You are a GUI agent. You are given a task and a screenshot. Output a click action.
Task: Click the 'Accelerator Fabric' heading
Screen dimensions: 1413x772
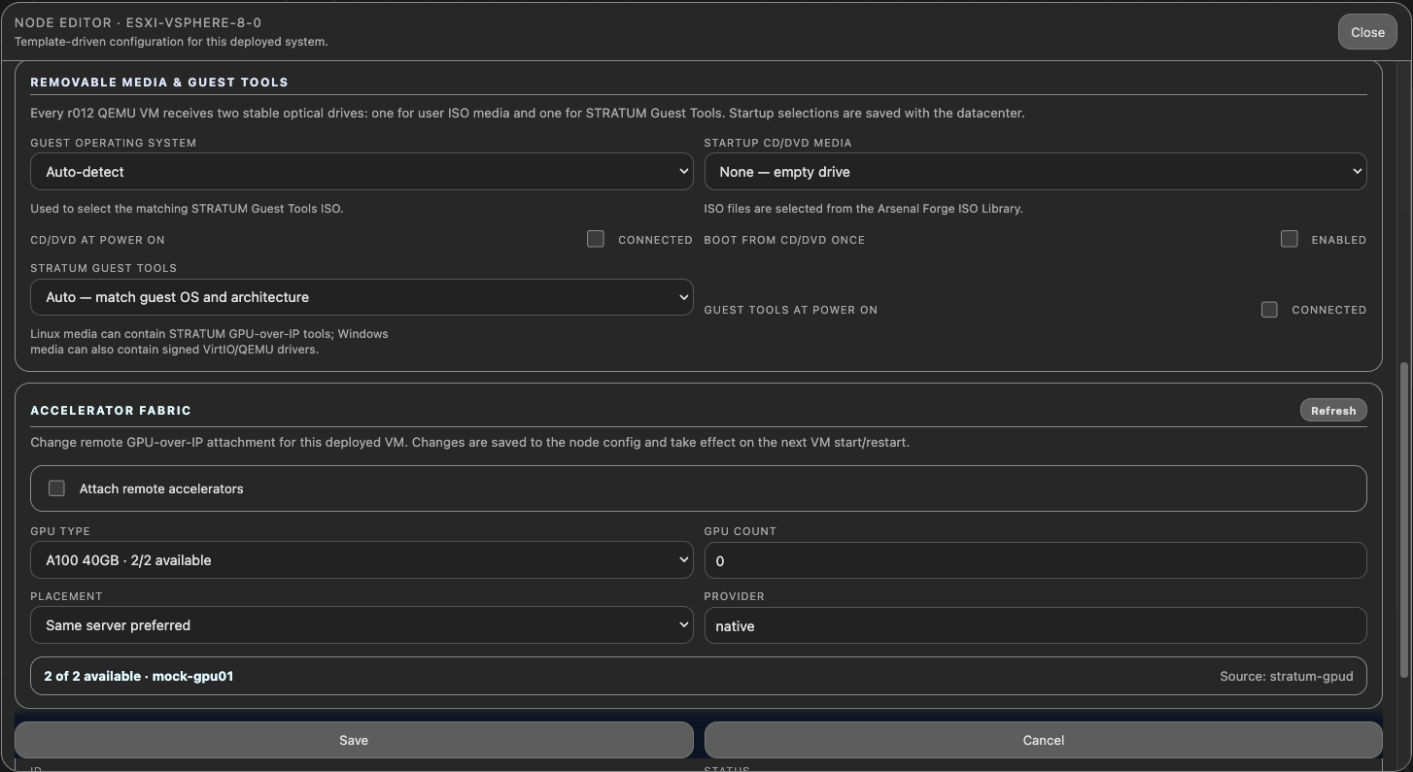pyautogui.click(x=111, y=411)
